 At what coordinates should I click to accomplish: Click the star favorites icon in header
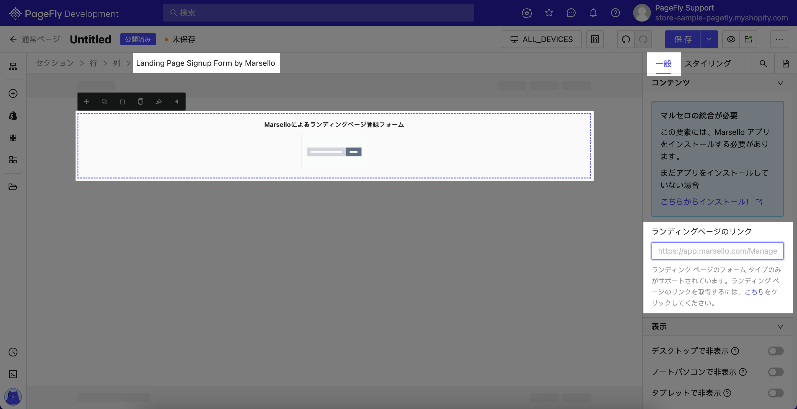pos(549,13)
